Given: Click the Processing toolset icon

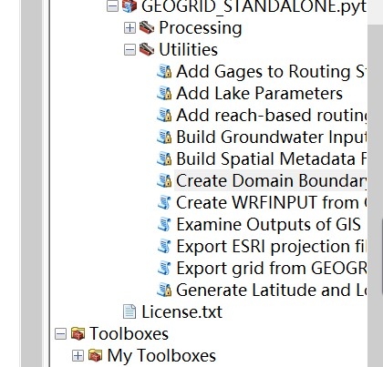Looking at the screenshot, I should click(x=147, y=27).
